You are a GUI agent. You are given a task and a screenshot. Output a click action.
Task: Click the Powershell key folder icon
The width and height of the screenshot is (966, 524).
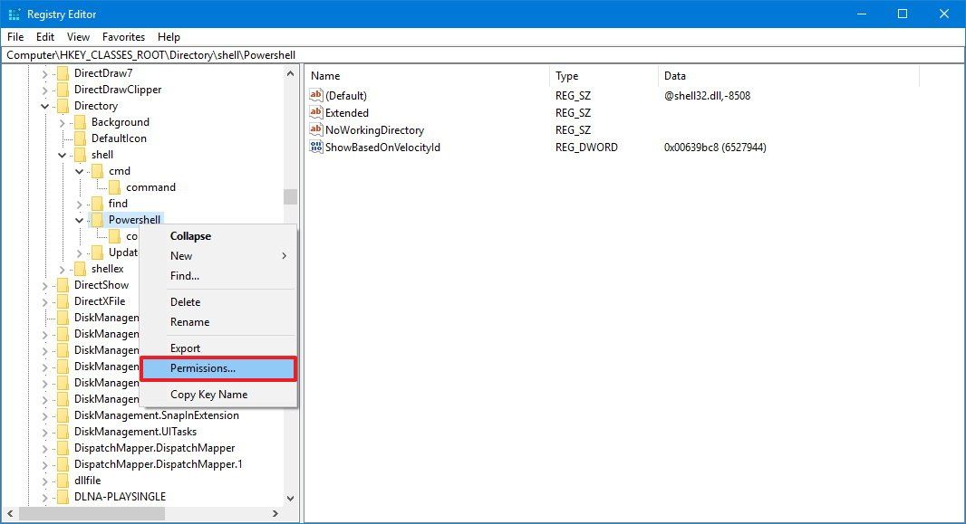pos(98,219)
